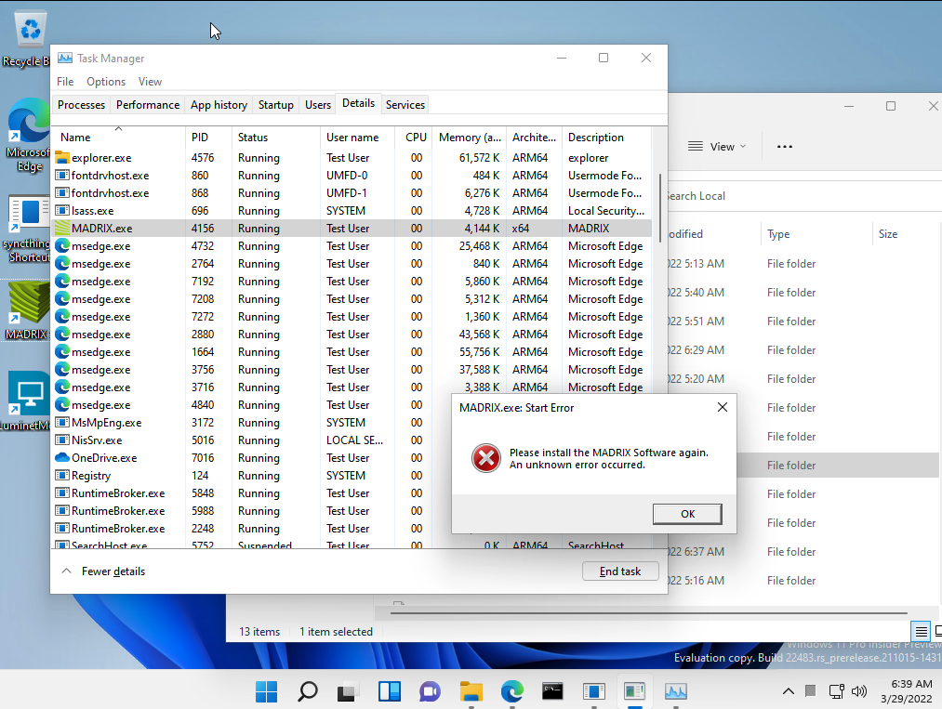Click the error icon in MADRIX Start Error dialog
Viewport: 942px width, 709px height.
point(486,459)
